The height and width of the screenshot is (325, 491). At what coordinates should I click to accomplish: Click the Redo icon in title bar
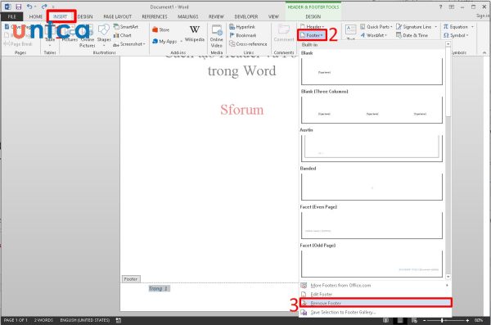44,7
